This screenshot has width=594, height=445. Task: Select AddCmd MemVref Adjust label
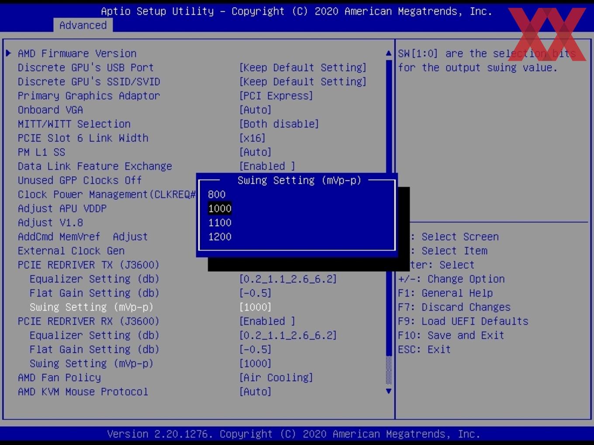coord(83,237)
